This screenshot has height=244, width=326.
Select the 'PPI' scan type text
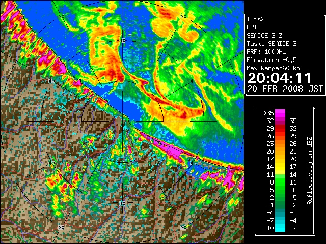252,27
